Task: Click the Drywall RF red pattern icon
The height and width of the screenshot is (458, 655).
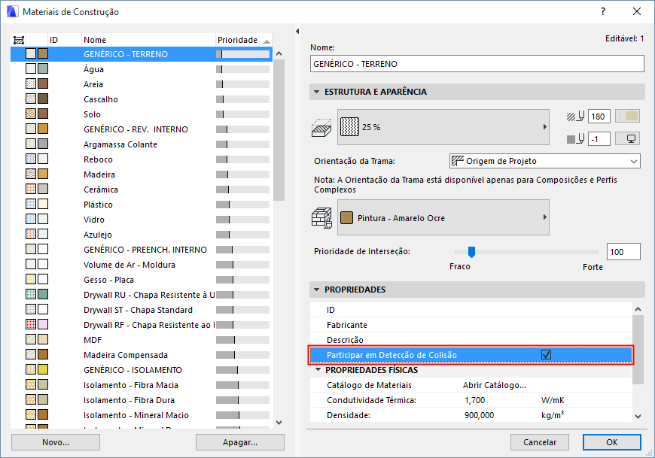Action: click(x=31, y=325)
